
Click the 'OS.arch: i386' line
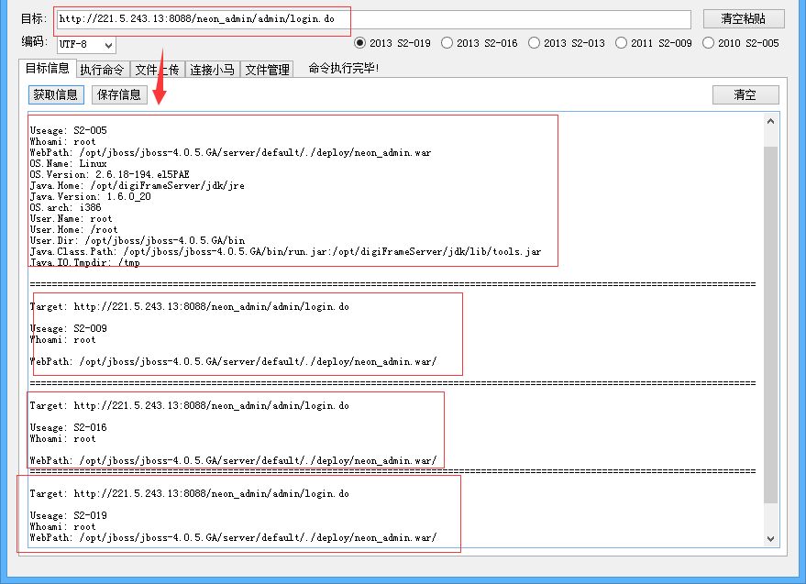tap(65, 208)
